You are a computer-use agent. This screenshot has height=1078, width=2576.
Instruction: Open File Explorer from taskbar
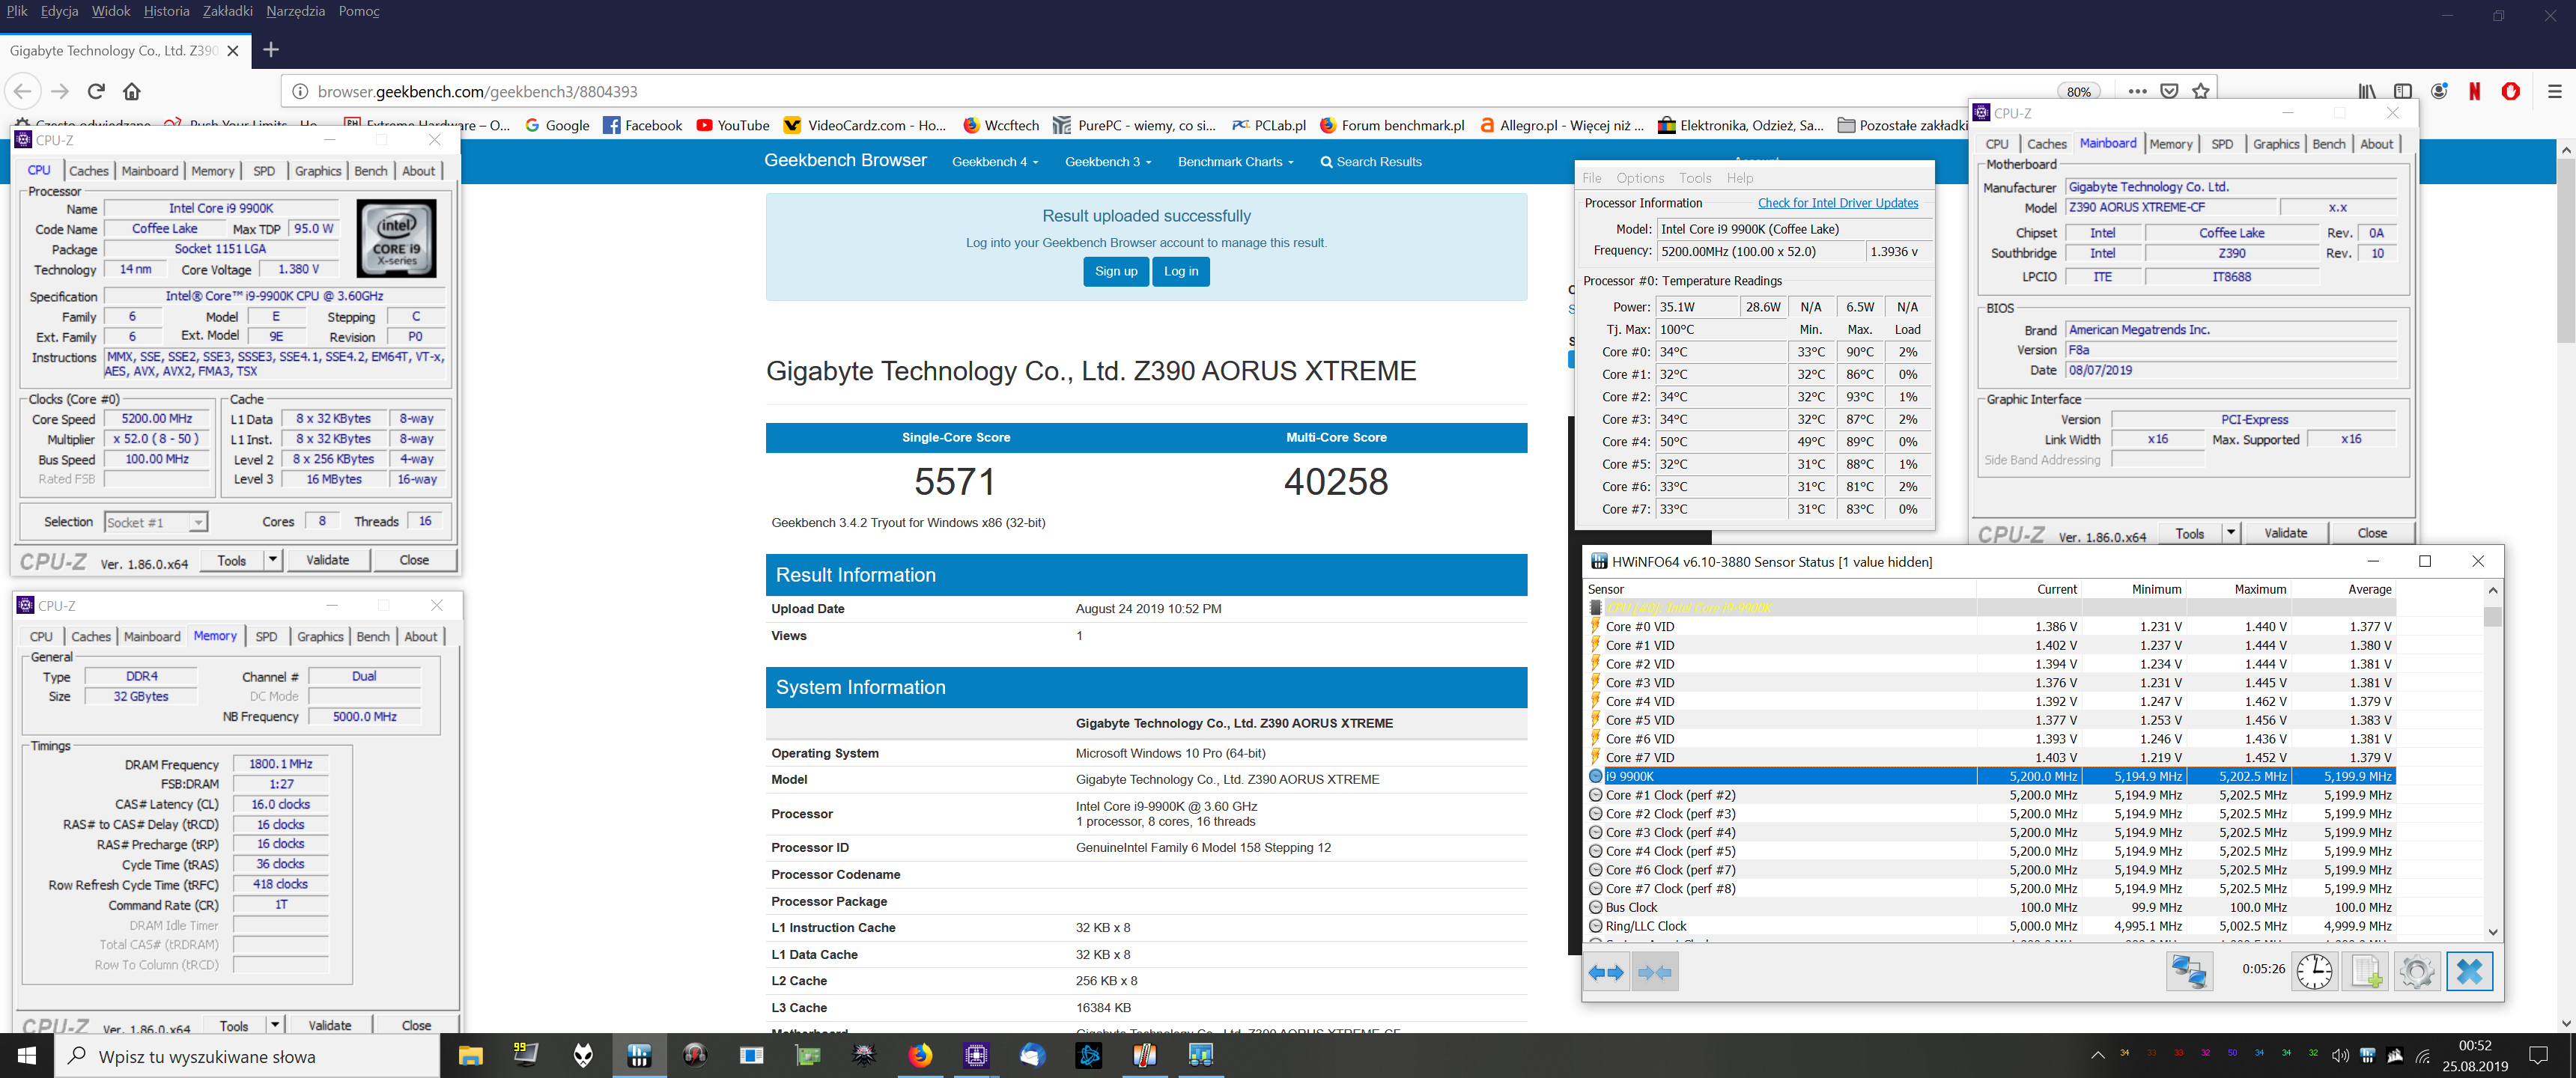[470, 1055]
